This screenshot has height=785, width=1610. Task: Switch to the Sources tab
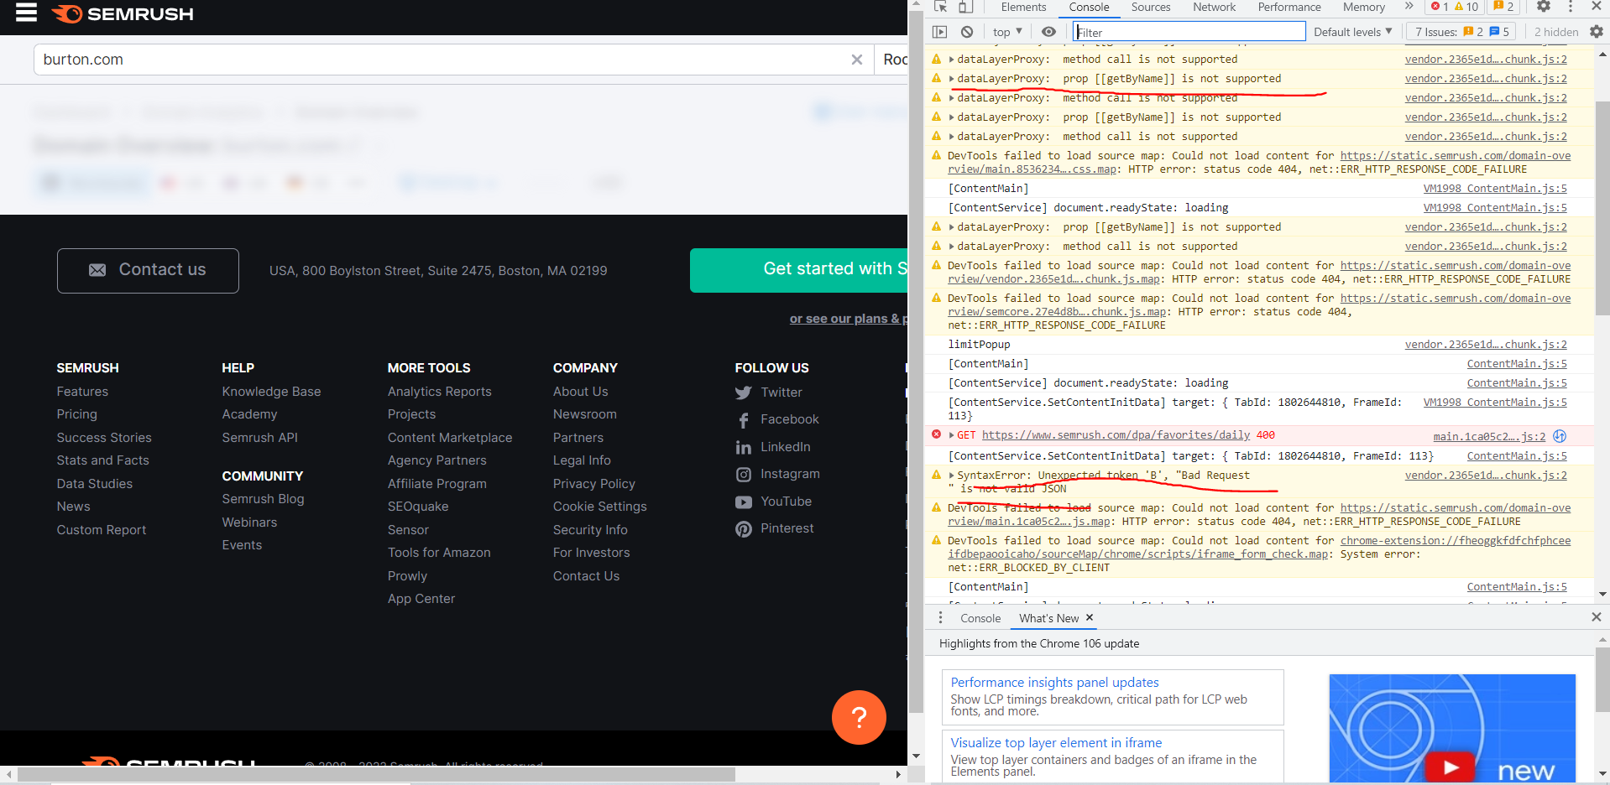[1150, 7]
